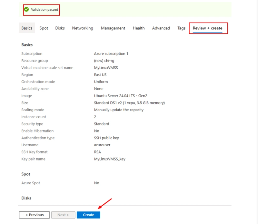Click the Azure Spot 'No' value
Viewport: 258px width, 224px height.
point(96,183)
